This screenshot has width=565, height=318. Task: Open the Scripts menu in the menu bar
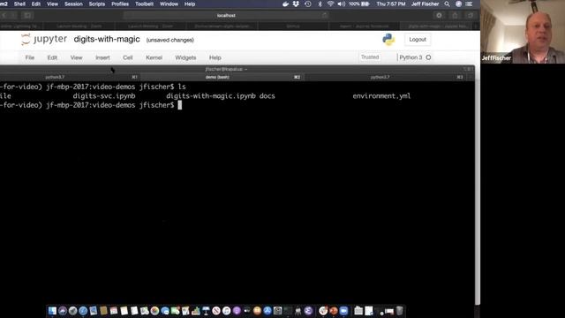97,4
